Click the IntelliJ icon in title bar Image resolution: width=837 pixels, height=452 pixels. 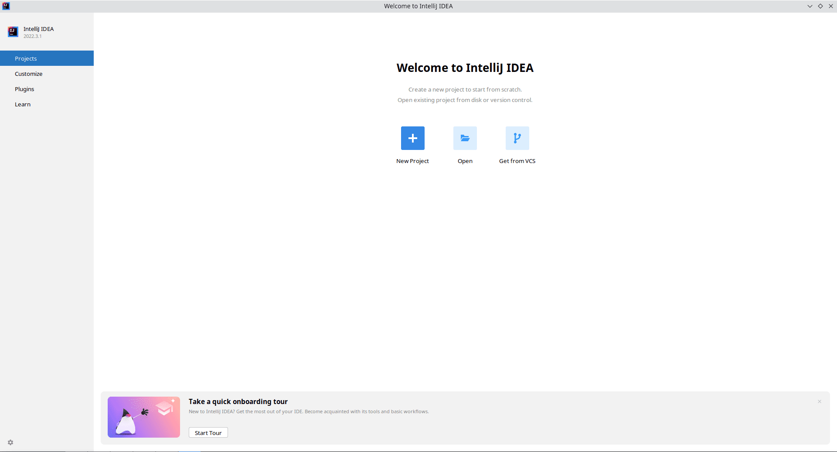(x=6, y=6)
